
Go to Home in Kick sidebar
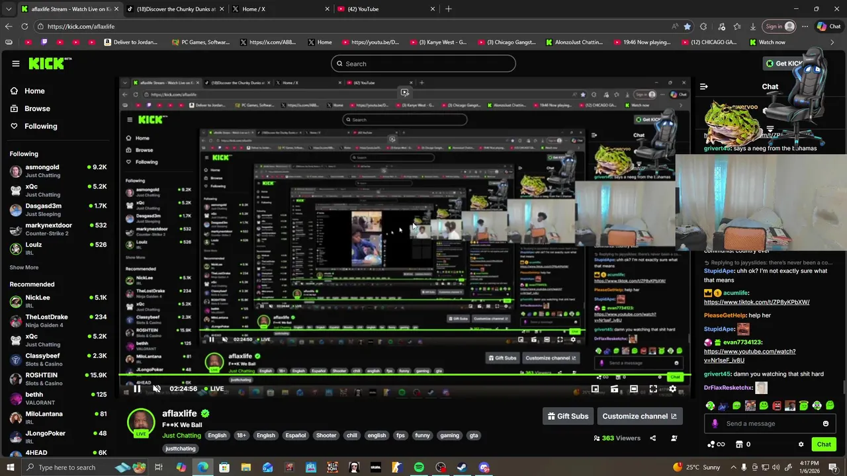click(28, 91)
